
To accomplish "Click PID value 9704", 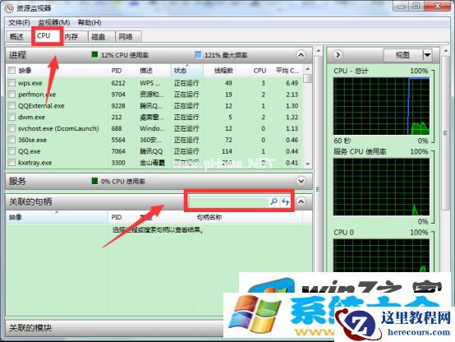I will click(118, 95).
